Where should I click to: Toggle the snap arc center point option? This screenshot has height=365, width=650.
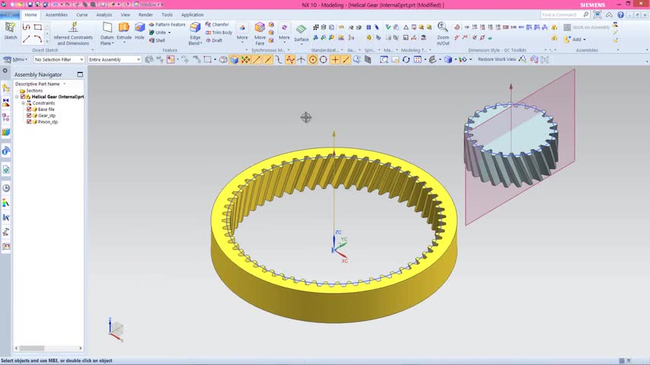(x=313, y=59)
